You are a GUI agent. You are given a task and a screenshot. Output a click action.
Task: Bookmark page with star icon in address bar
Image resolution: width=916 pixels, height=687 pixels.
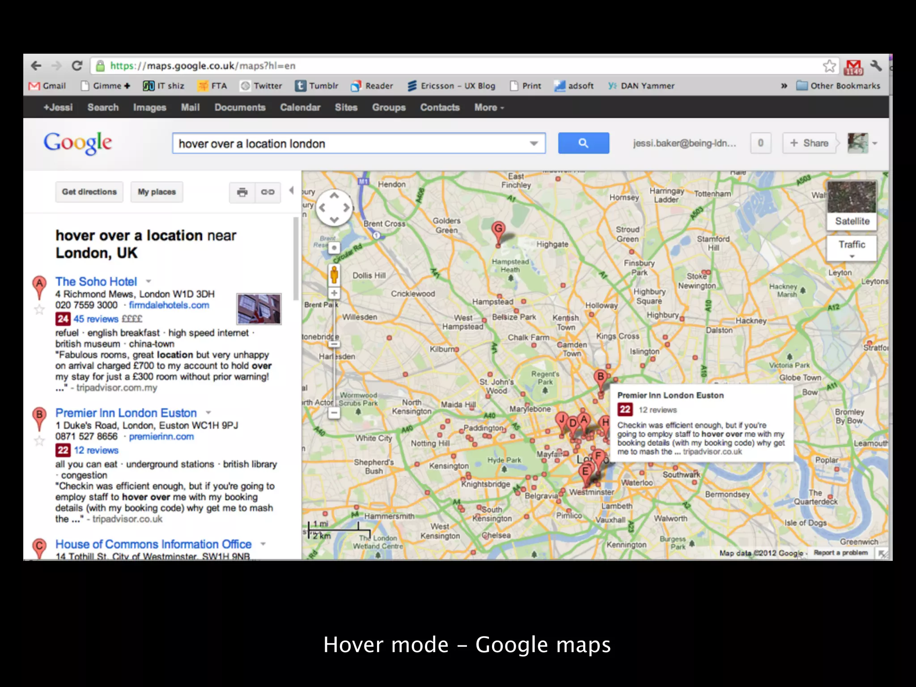click(829, 66)
